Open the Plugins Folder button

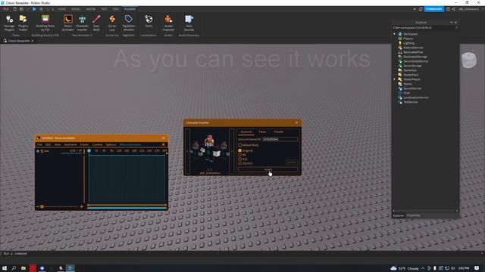point(23,23)
